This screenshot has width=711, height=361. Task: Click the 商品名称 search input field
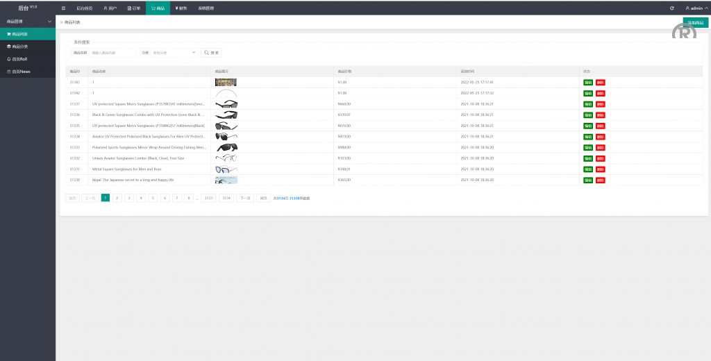pos(112,53)
